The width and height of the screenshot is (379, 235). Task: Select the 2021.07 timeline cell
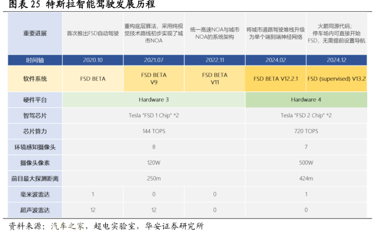153,60
